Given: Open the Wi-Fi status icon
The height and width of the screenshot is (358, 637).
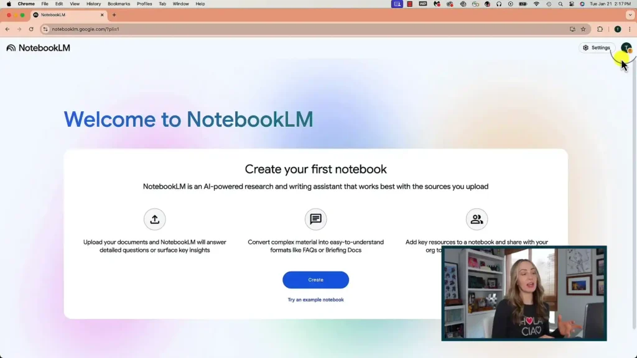Looking at the screenshot, I should [x=536, y=4].
